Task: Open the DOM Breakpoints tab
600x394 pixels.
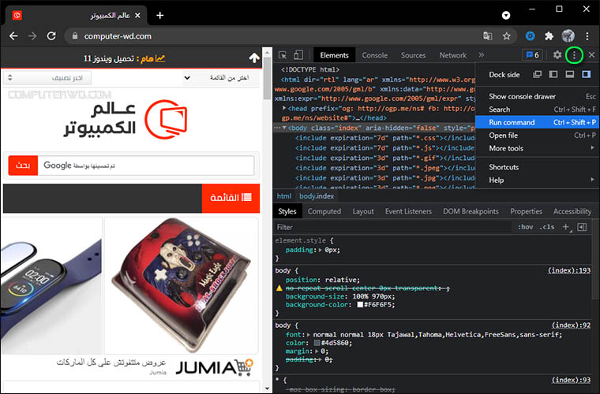Action: point(471,211)
